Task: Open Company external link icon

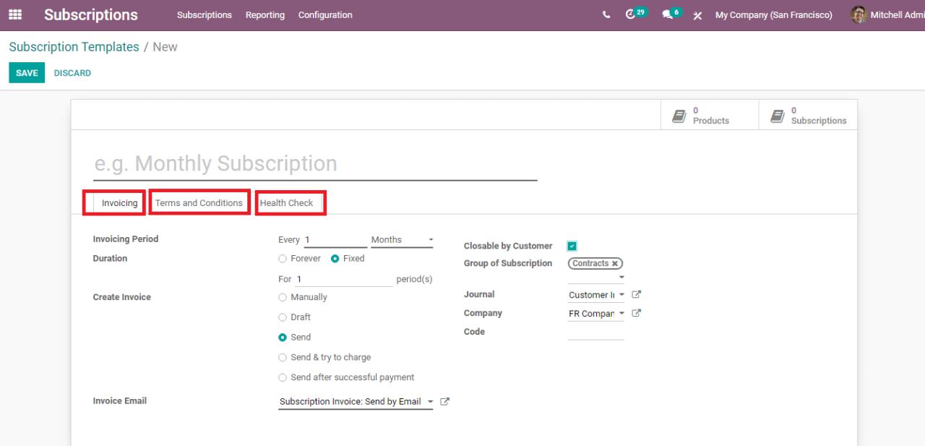Action: coord(637,313)
